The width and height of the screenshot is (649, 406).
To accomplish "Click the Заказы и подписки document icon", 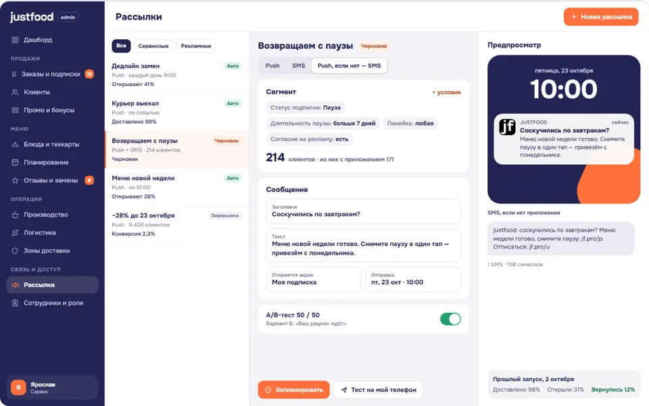I will click(x=14, y=74).
